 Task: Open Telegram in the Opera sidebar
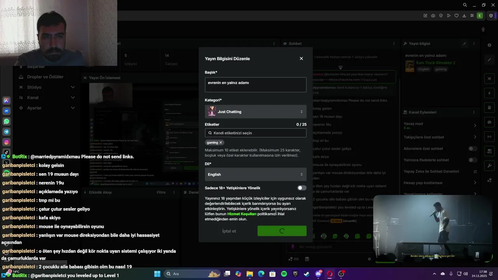tap(7, 132)
